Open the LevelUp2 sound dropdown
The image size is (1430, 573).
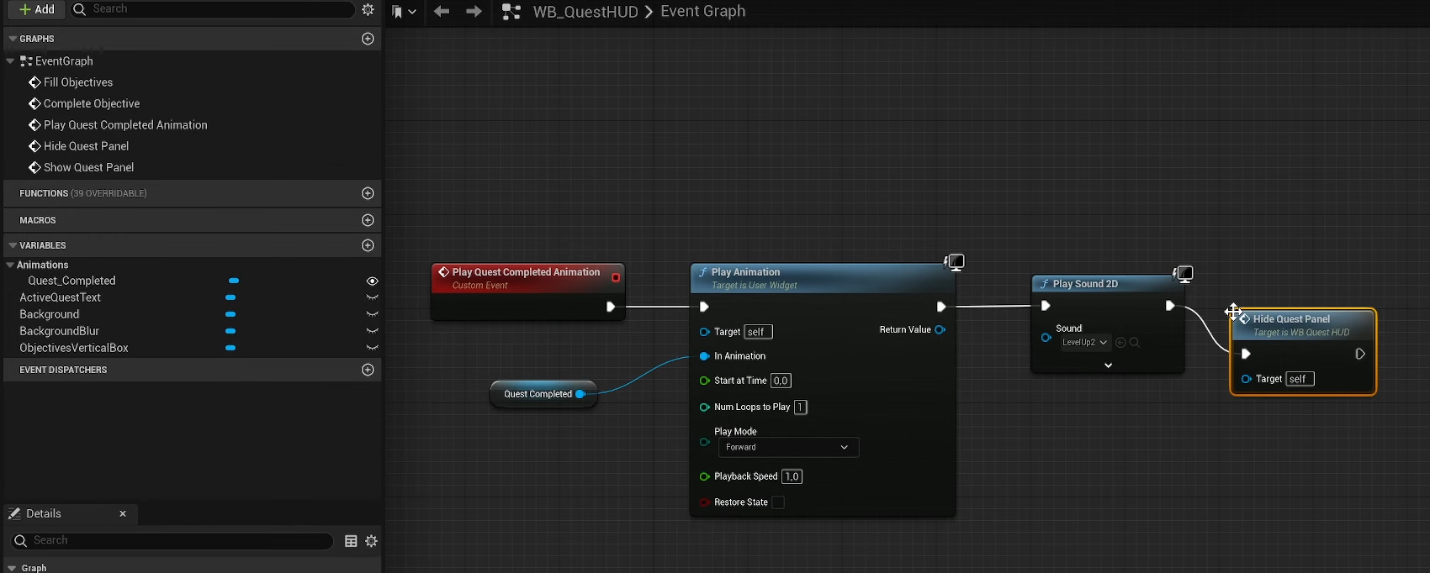click(x=1084, y=343)
